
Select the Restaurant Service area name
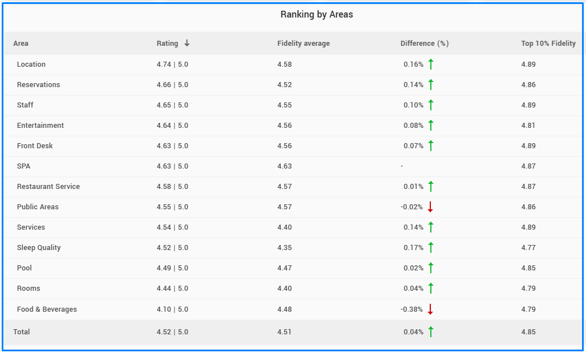48,186
